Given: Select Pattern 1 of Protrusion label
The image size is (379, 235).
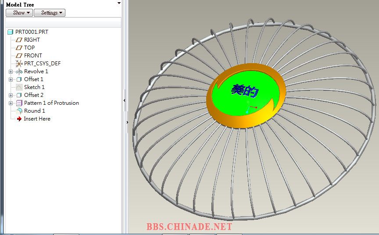Looking at the screenshot, I should click(51, 103).
